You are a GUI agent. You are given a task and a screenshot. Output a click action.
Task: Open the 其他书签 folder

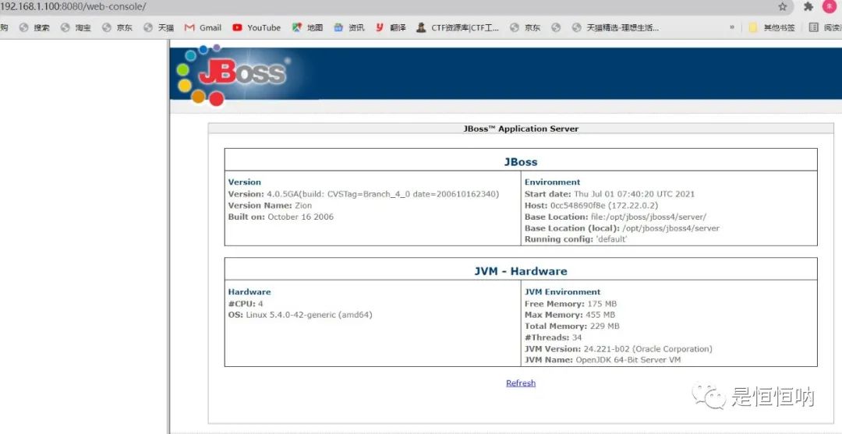tap(772, 28)
